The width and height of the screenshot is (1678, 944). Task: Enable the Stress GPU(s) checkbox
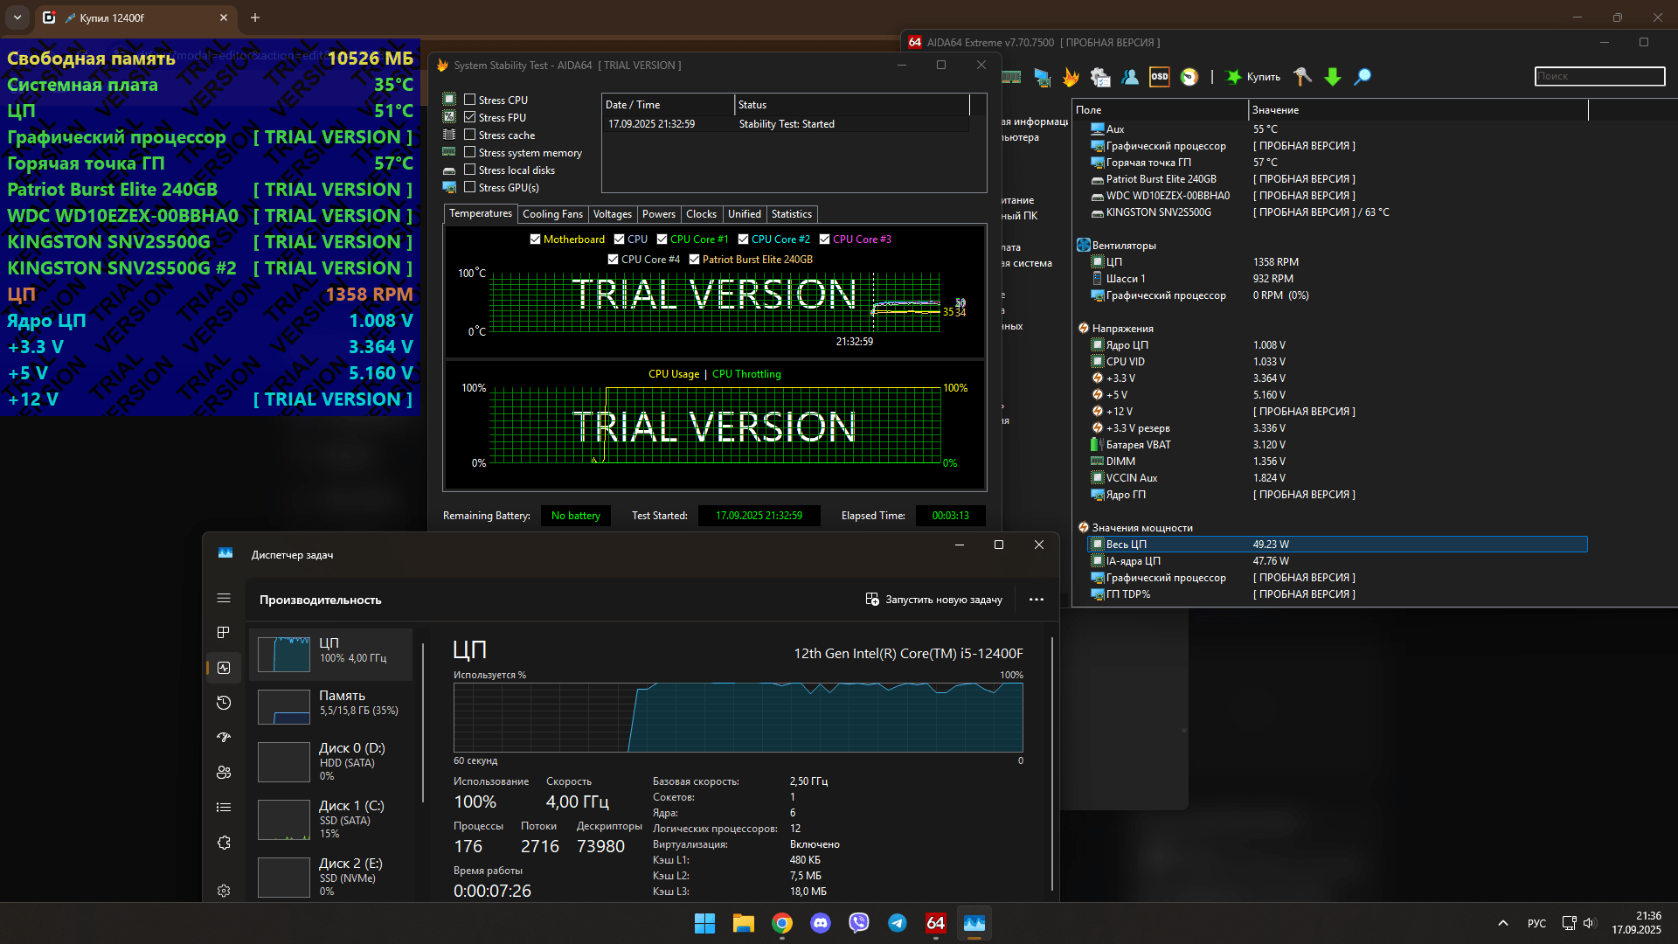pyautogui.click(x=470, y=187)
